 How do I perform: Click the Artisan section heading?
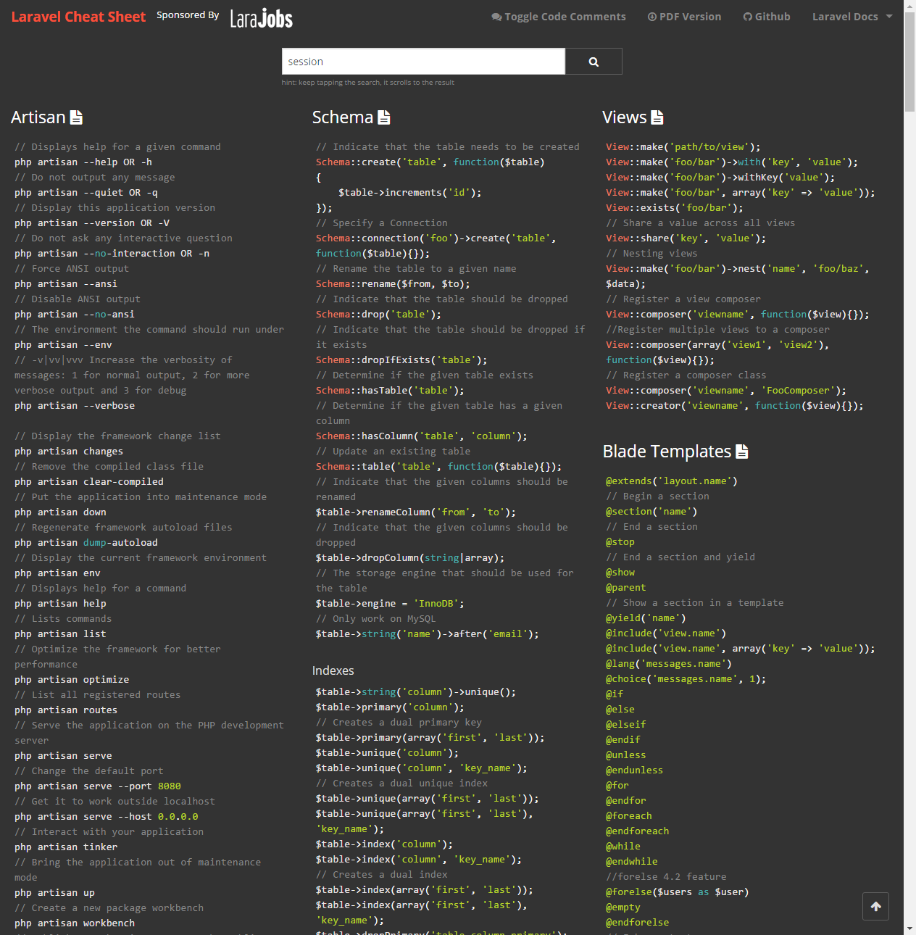(x=38, y=117)
